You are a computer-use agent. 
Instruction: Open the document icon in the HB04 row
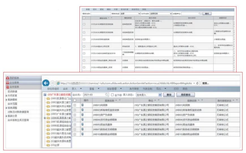point(83,120)
